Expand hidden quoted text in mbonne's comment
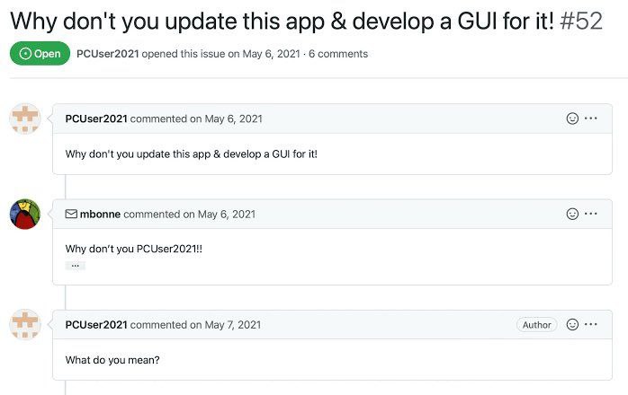Image resolution: width=628 pixels, height=395 pixels. tap(76, 266)
